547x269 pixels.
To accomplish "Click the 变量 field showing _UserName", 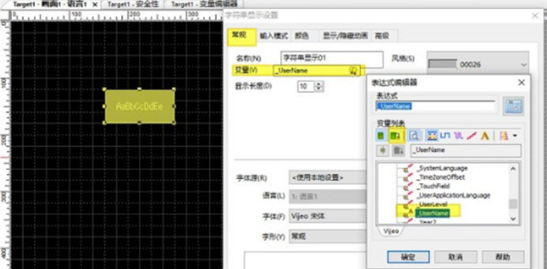I will pyautogui.click(x=317, y=70).
